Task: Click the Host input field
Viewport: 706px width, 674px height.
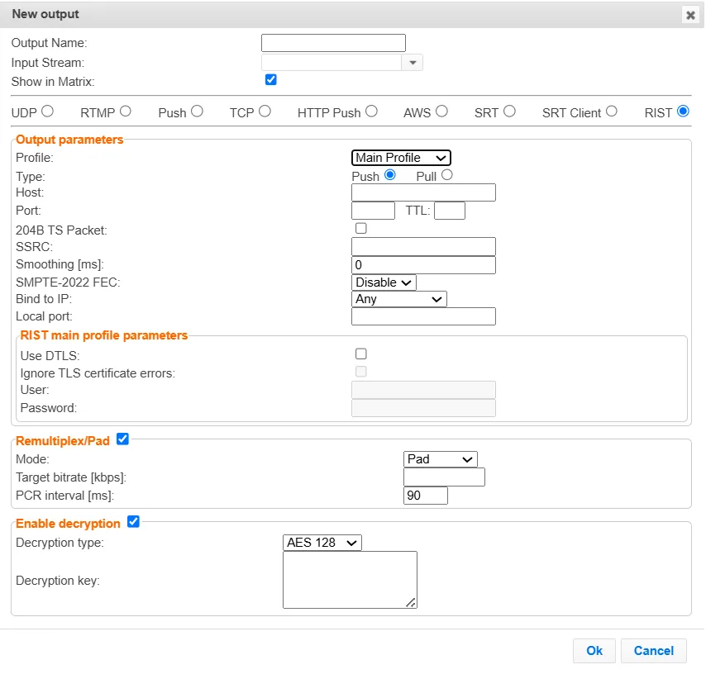Action: (x=423, y=192)
